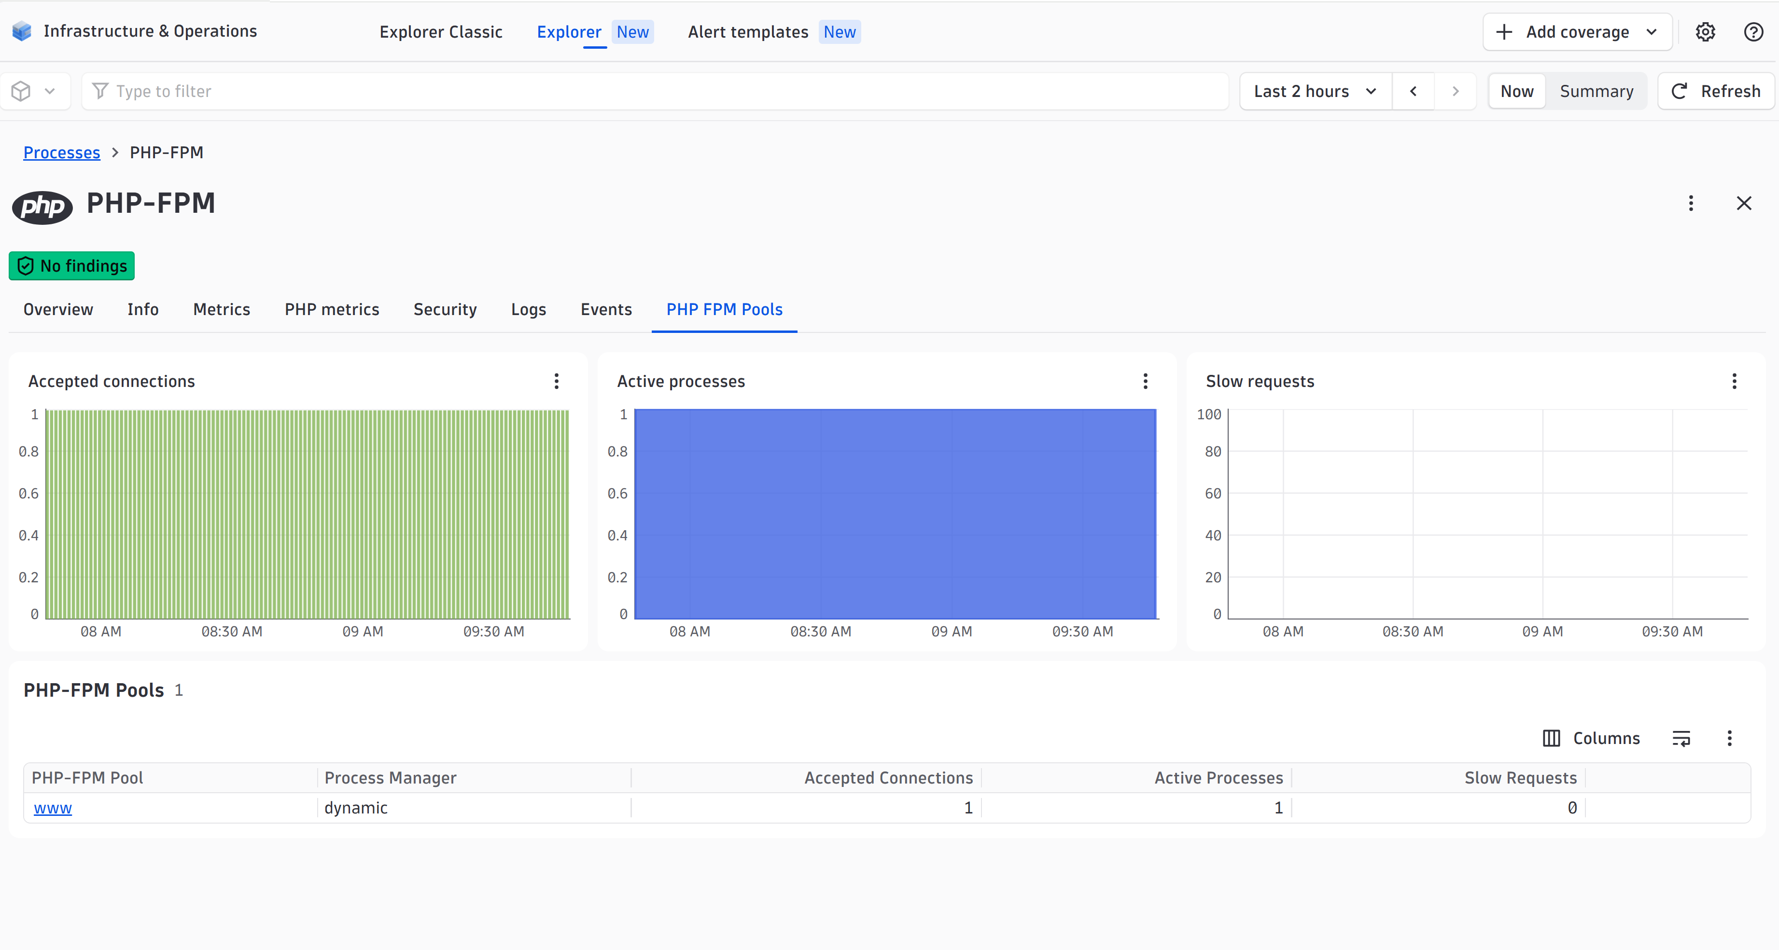Open the www pool link
The image size is (1779, 950).
click(53, 808)
